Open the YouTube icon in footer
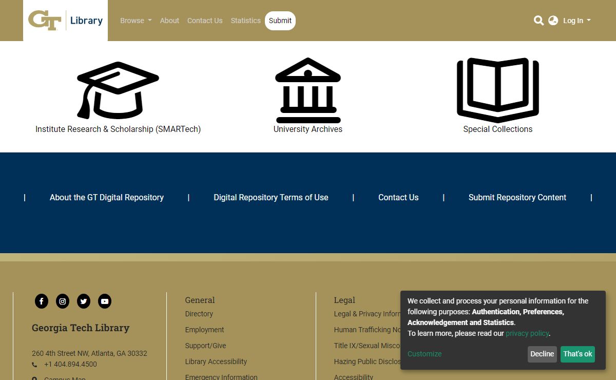 [105, 301]
